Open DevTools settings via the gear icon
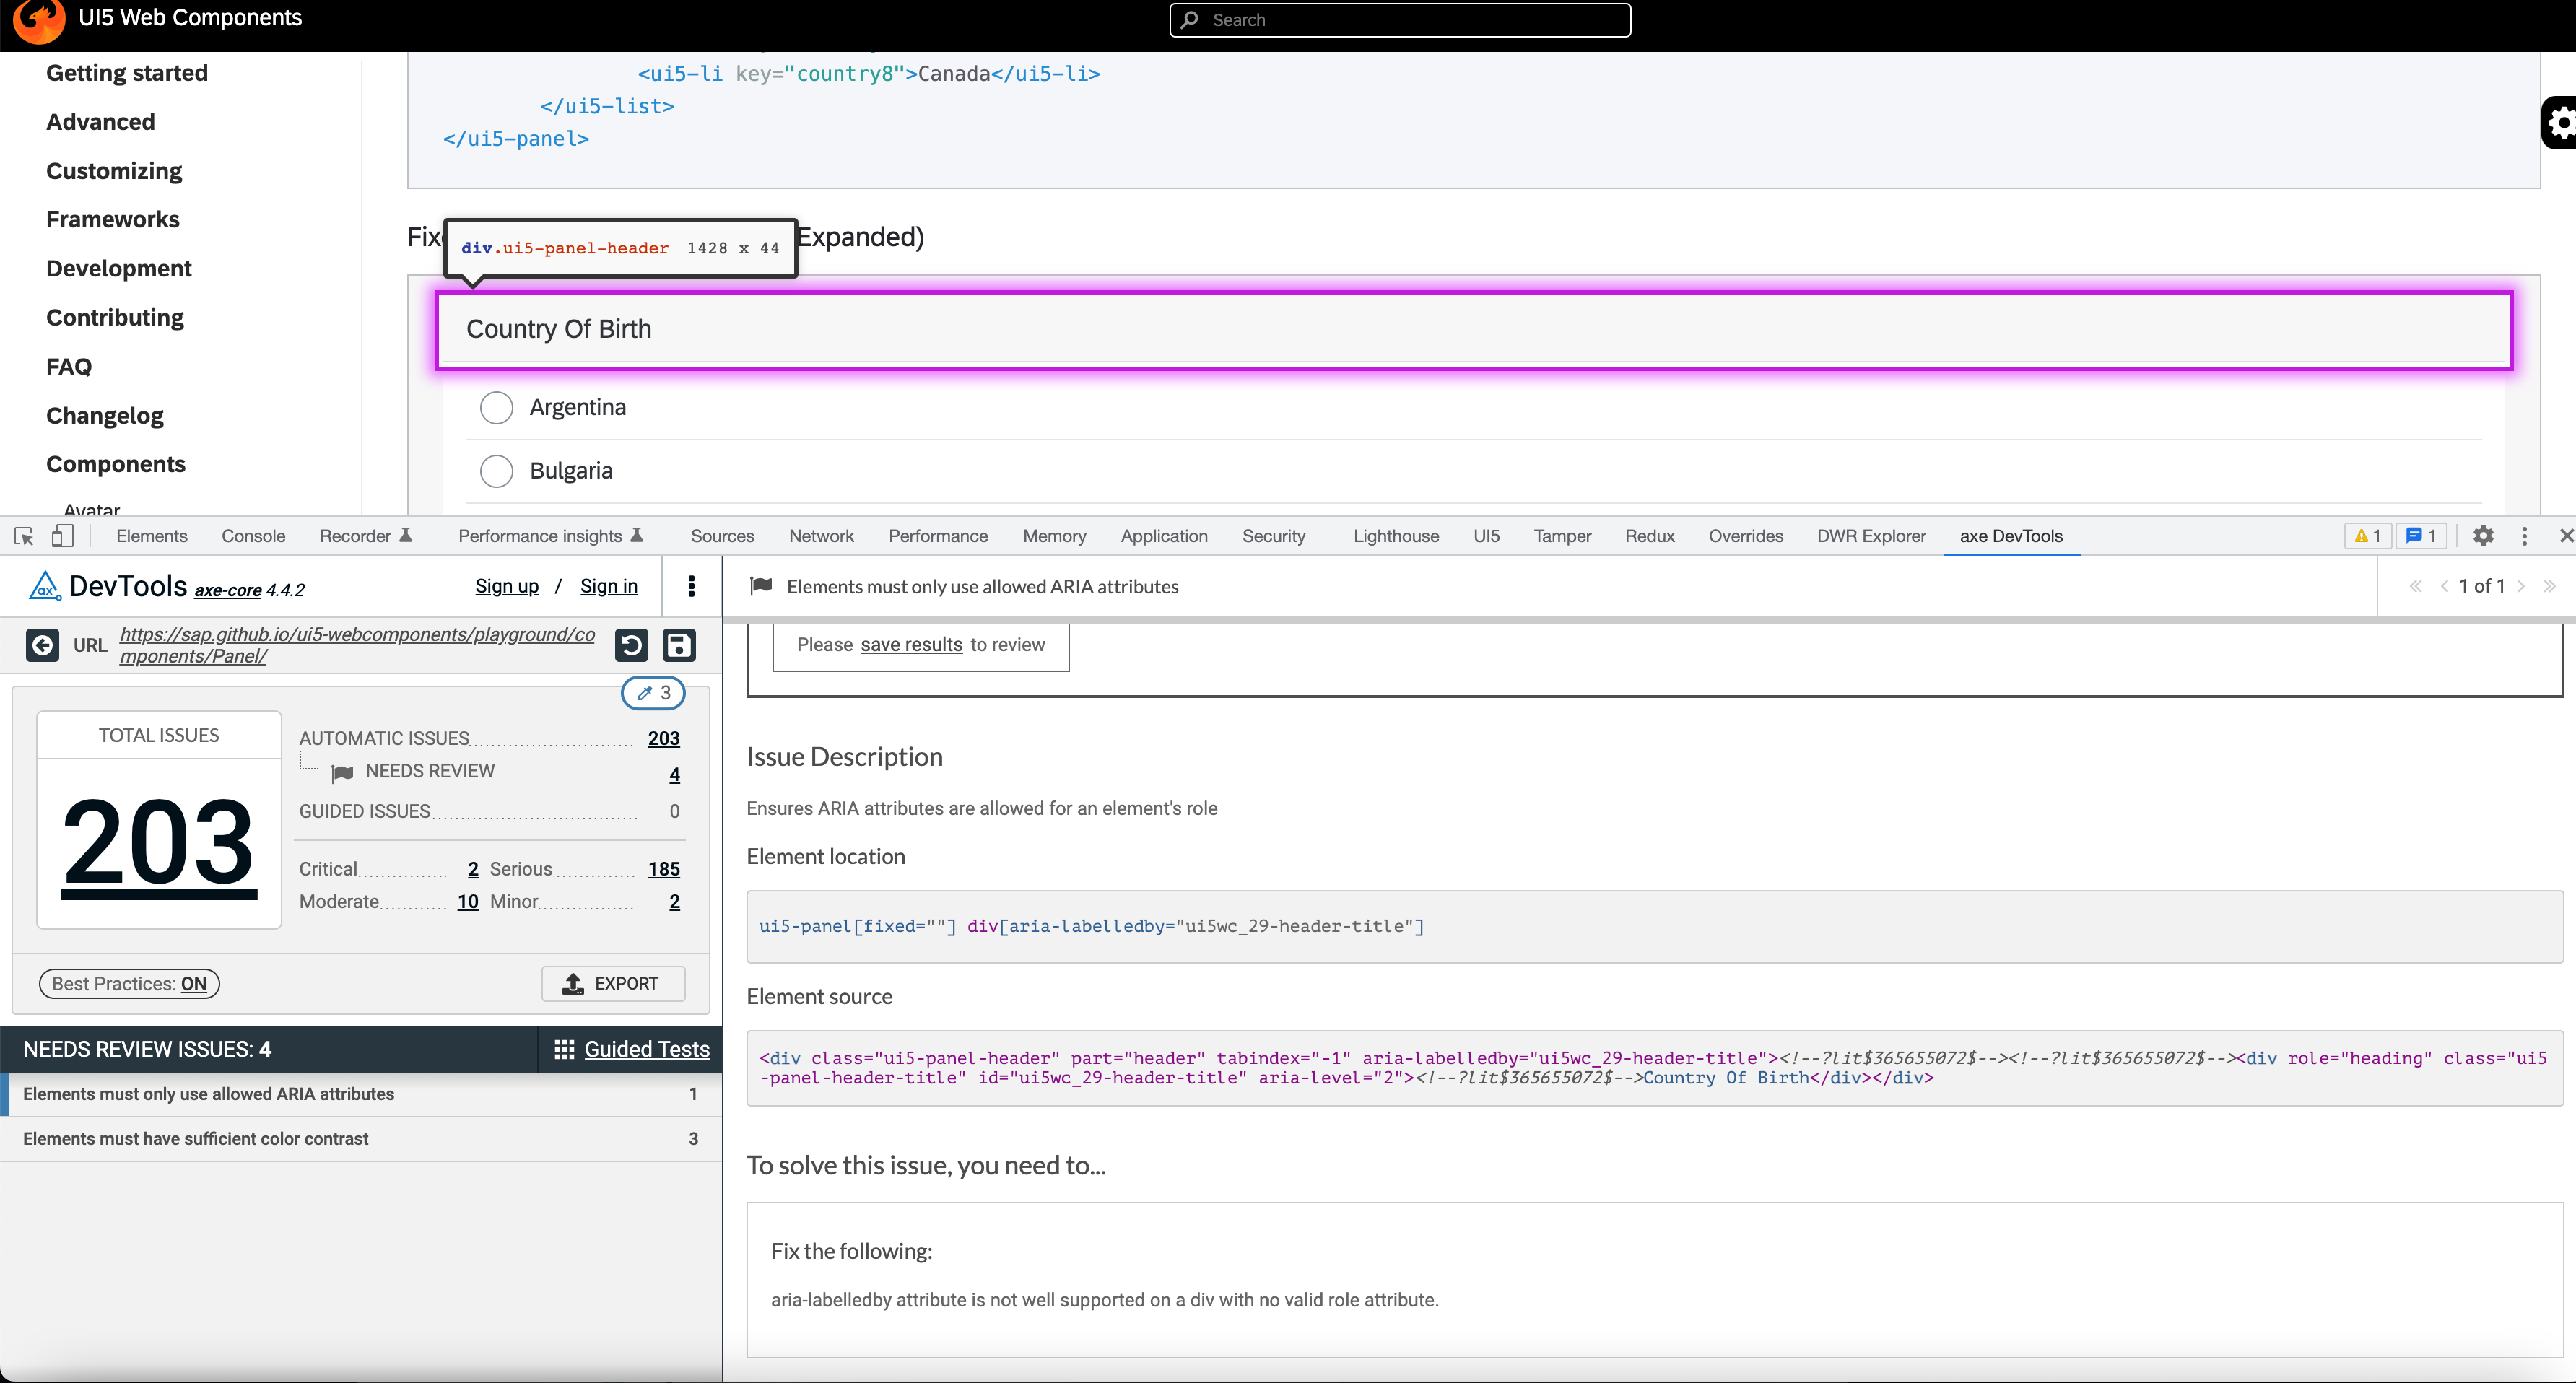This screenshot has height=1383, width=2576. [x=2484, y=536]
